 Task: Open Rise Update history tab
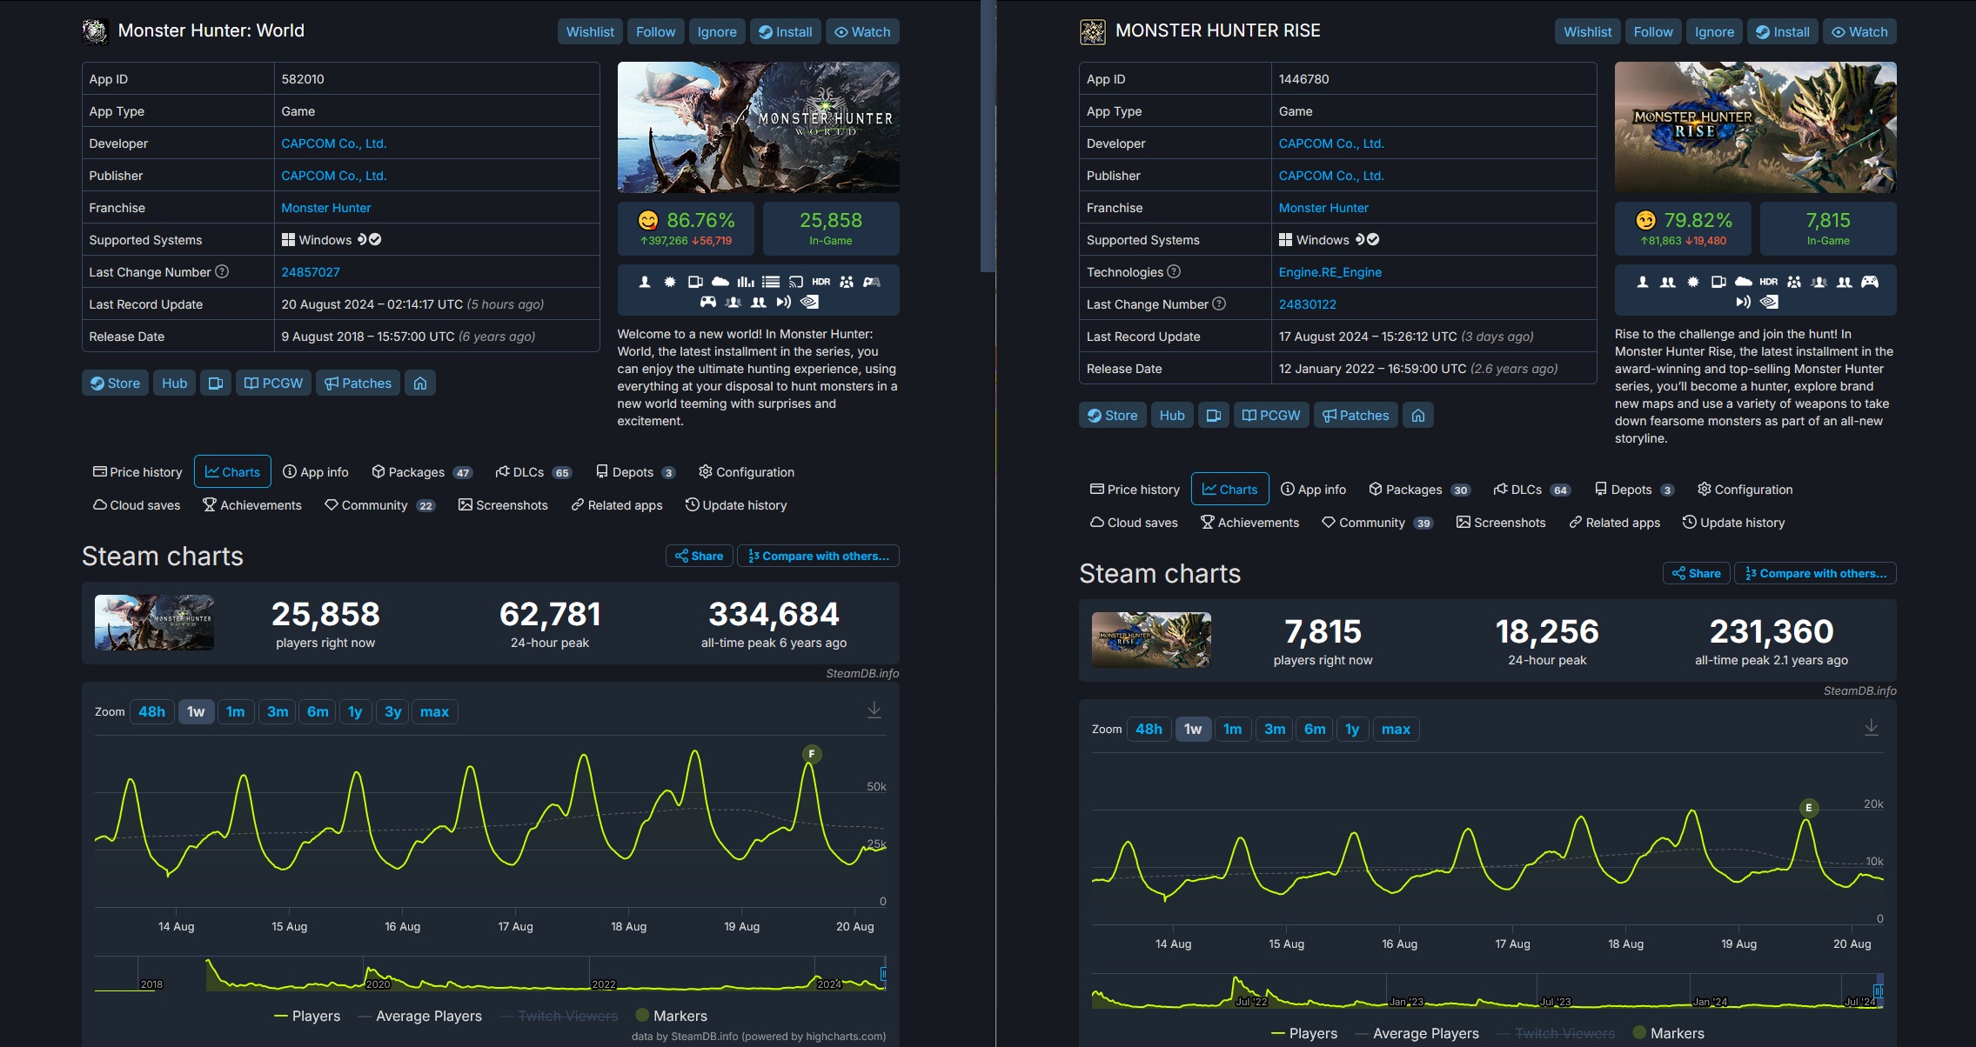click(1733, 522)
